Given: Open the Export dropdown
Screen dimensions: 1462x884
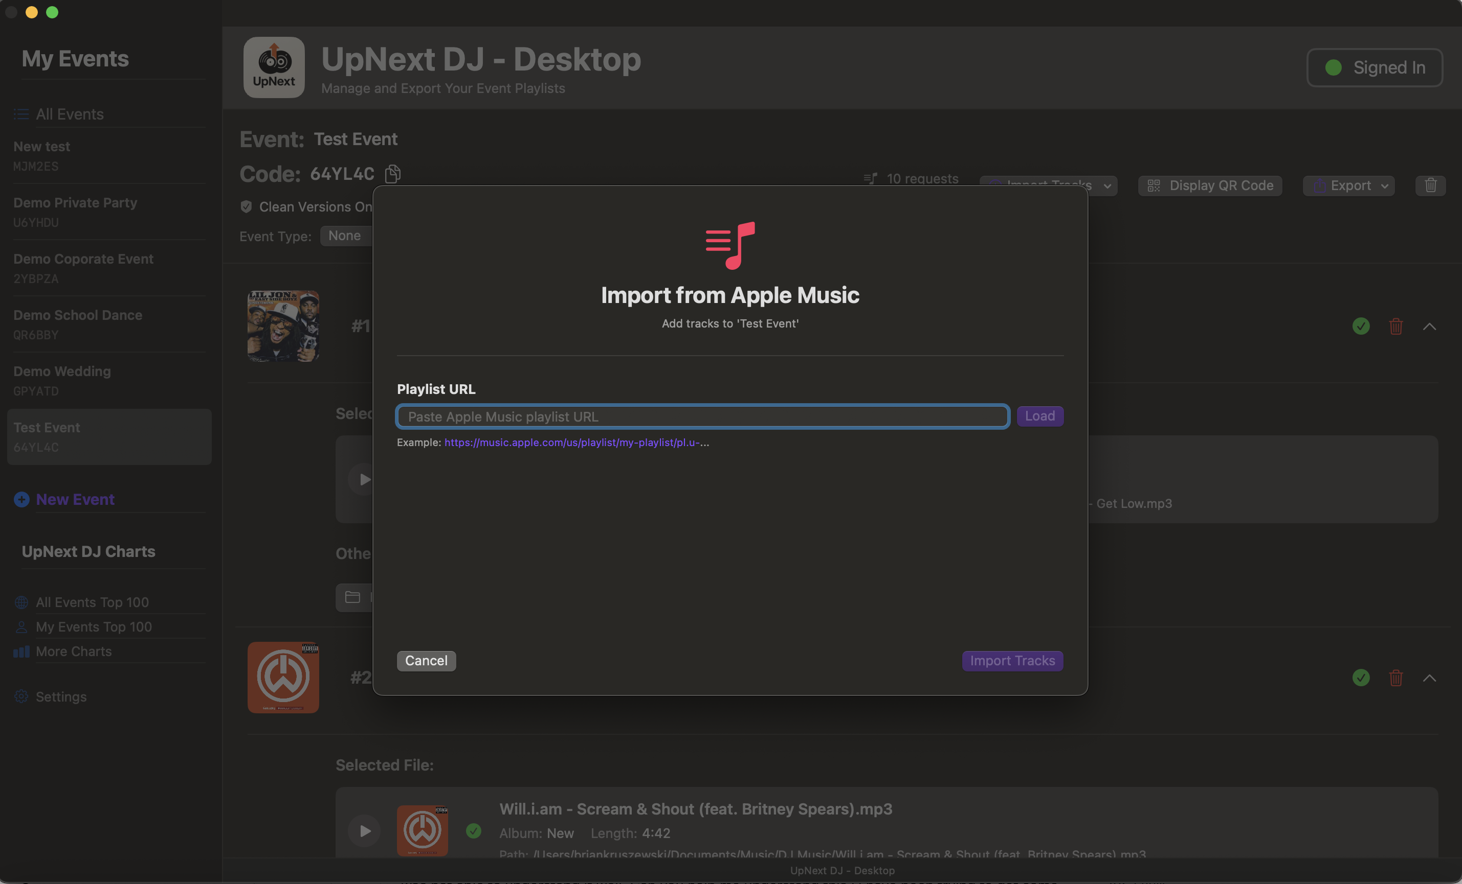Looking at the screenshot, I should 1348,185.
